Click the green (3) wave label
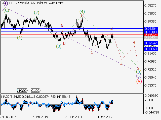Viewport: 161px width, 120px height. (59, 46)
